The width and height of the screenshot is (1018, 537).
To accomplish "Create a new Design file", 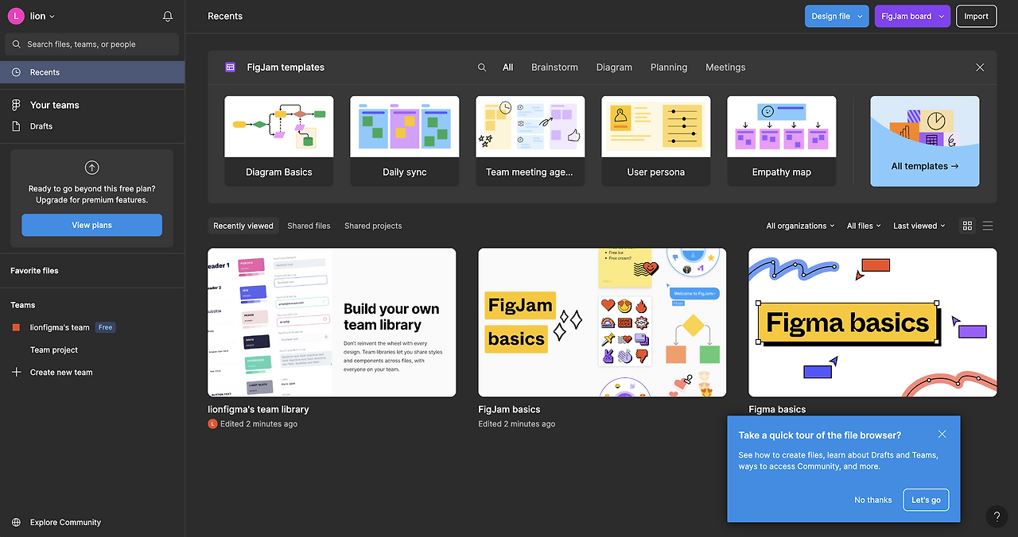I will pyautogui.click(x=830, y=16).
